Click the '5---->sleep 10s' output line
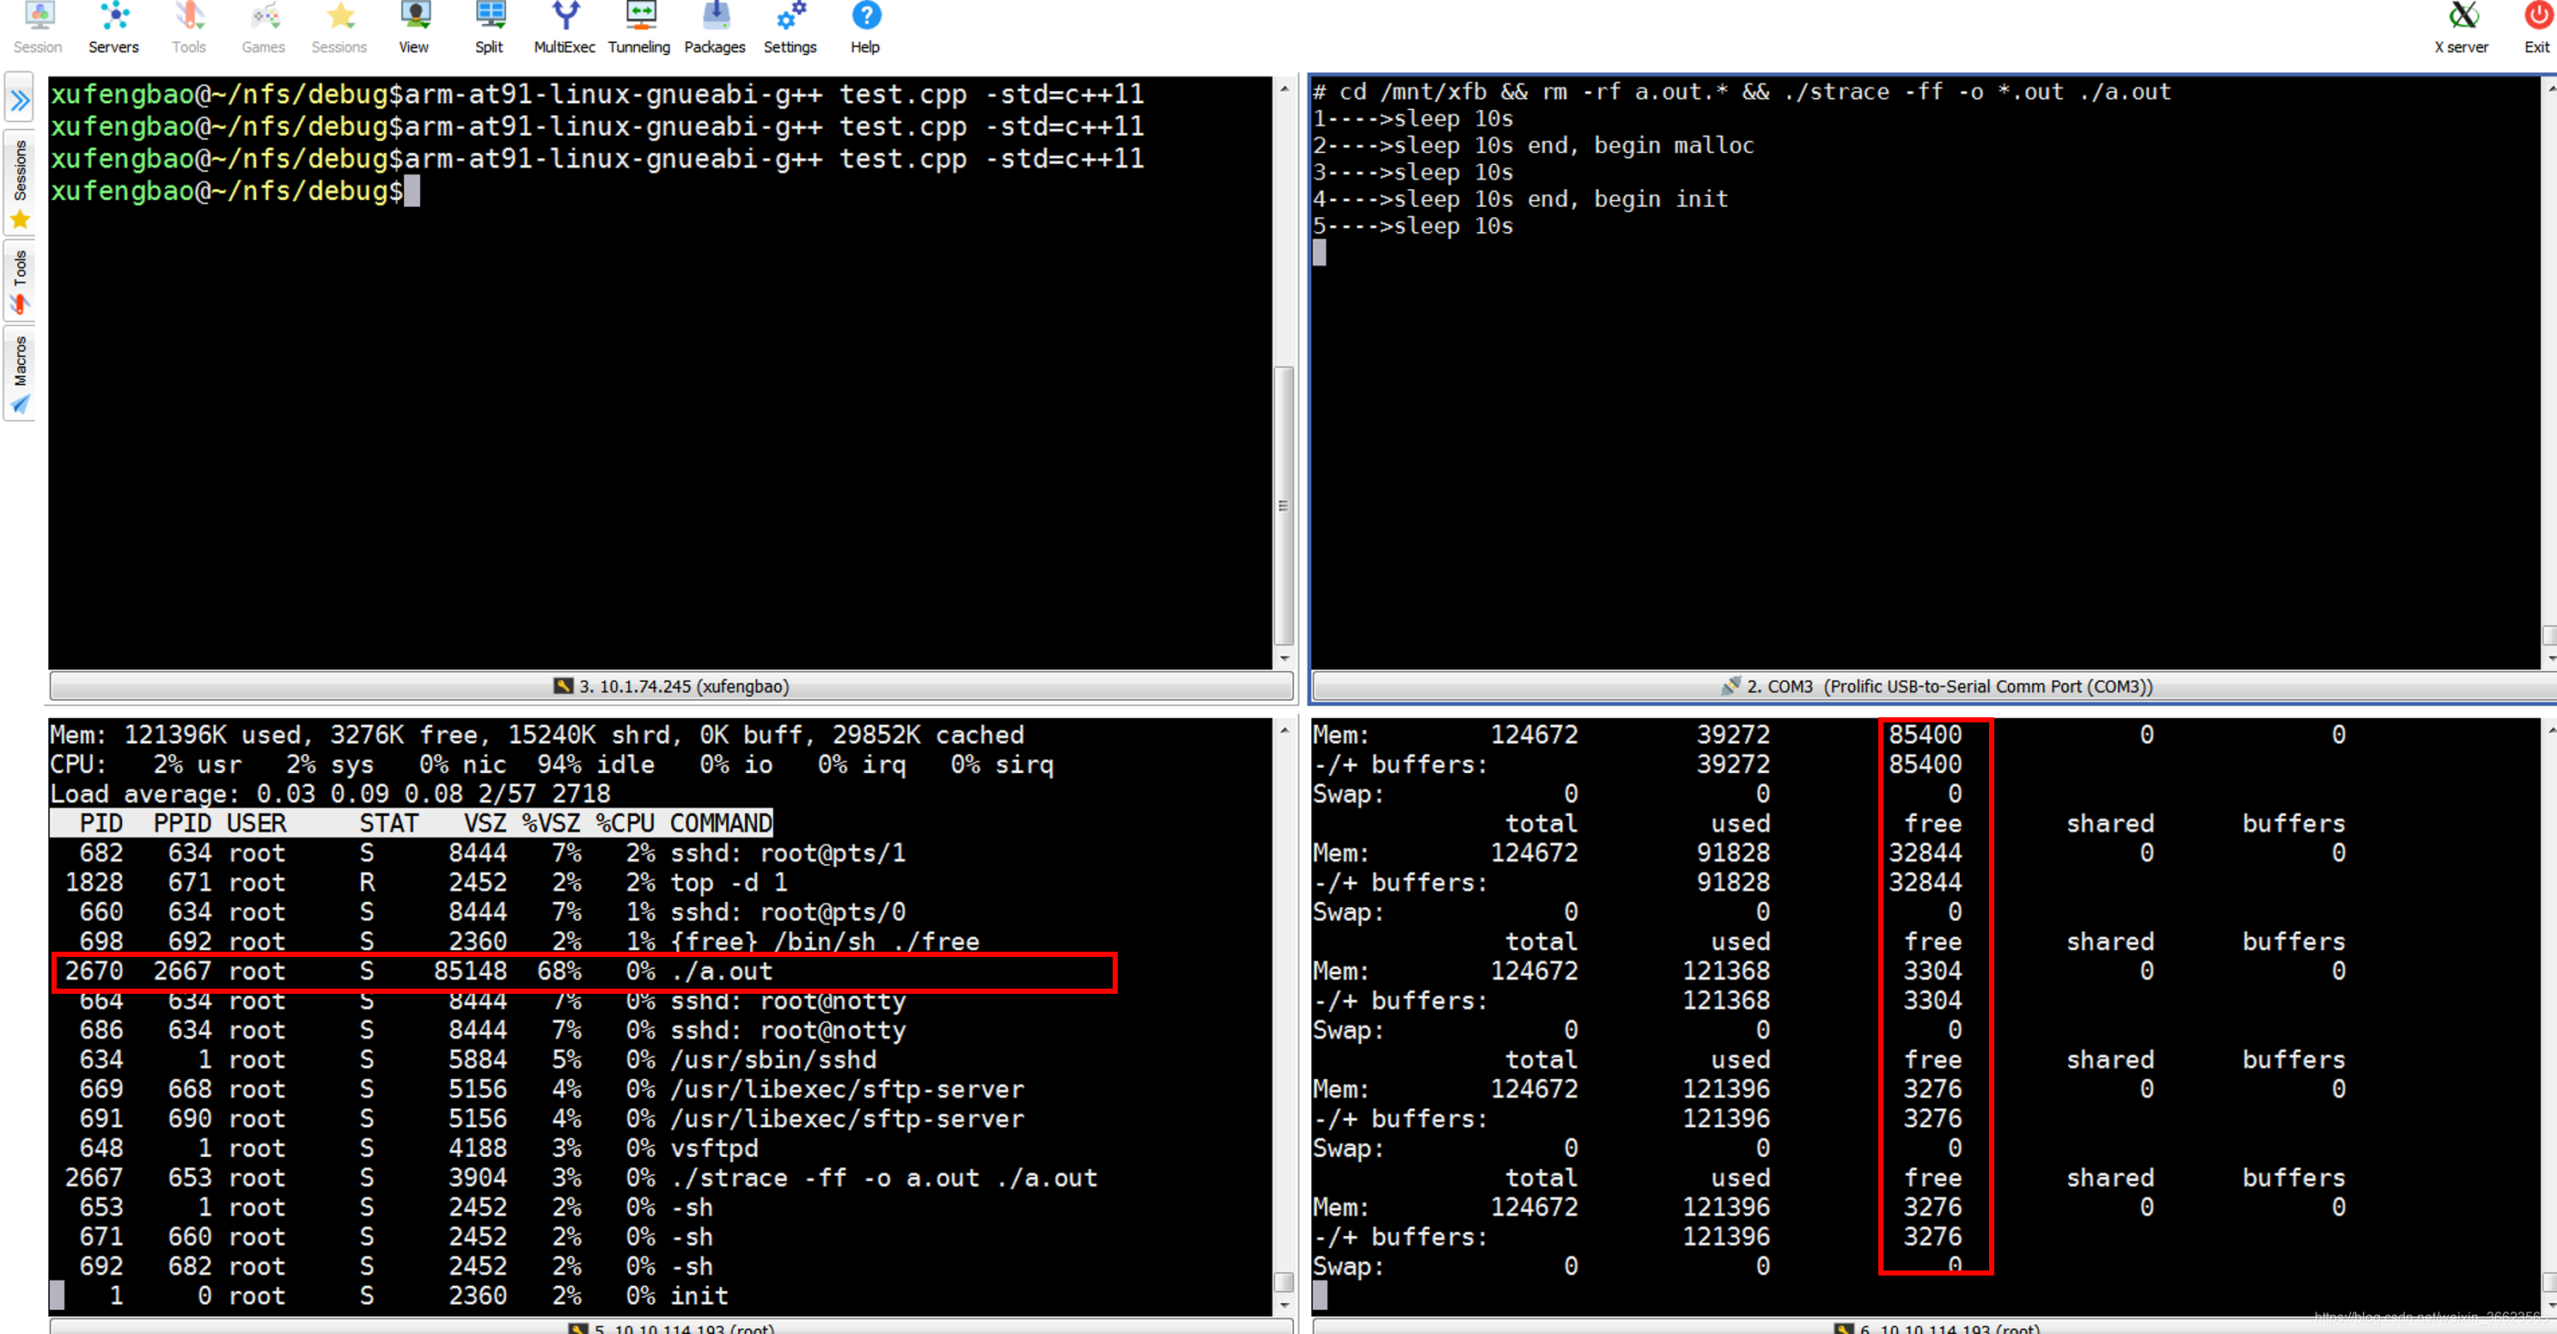The width and height of the screenshot is (2557, 1334). 1413,226
